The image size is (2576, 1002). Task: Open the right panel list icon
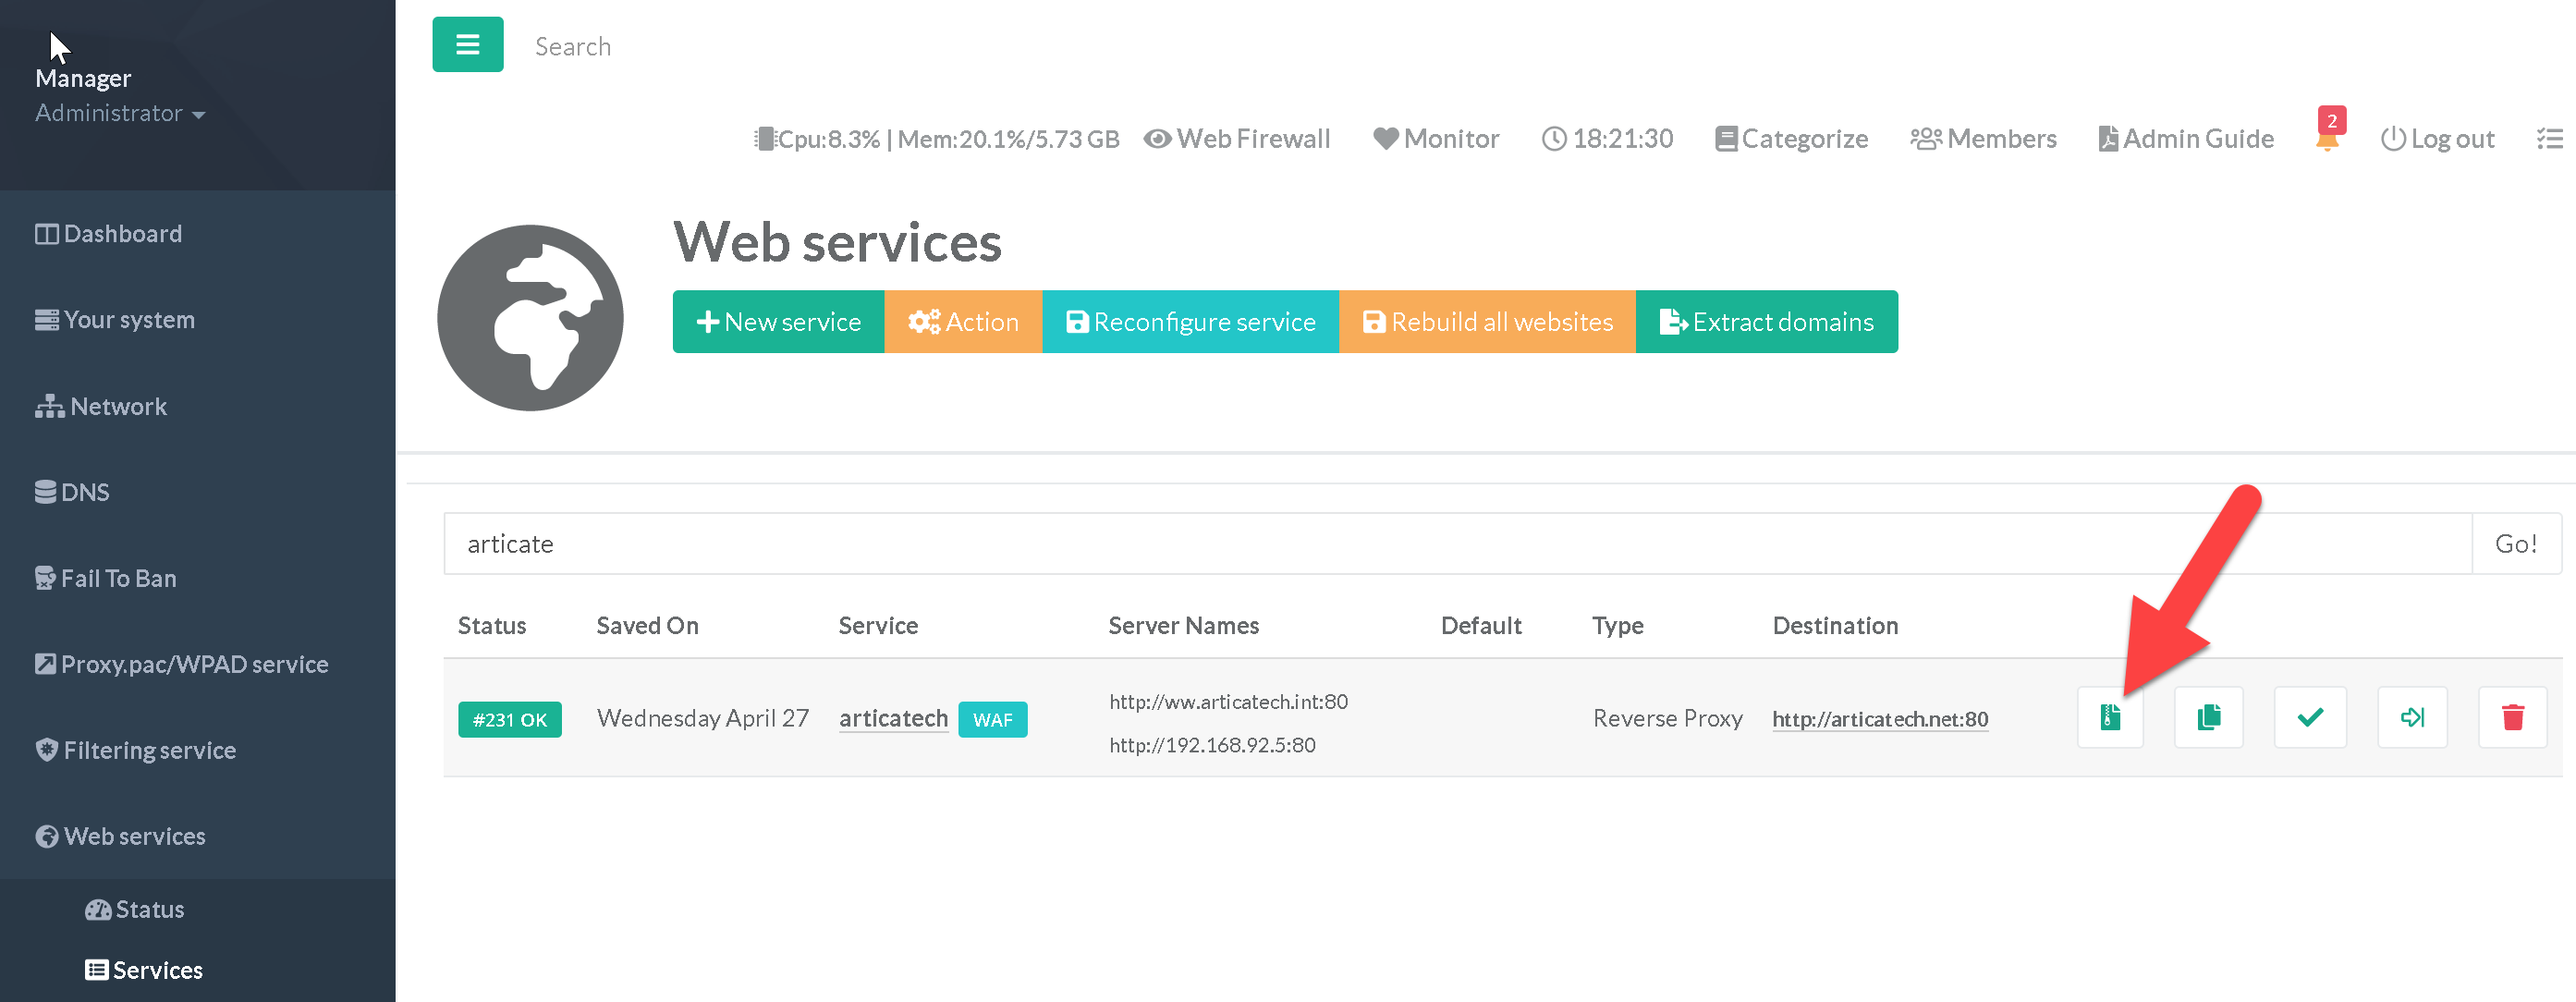point(2549,138)
